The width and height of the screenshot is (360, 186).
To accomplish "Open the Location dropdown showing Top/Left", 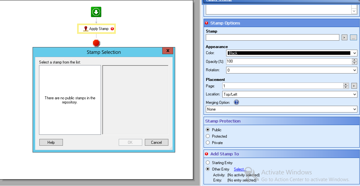I will click(x=289, y=94).
